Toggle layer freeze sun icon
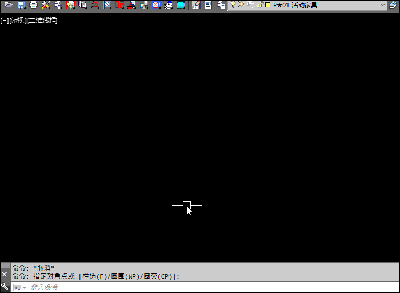This screenshot has height=293, width=400. (242, 5)
